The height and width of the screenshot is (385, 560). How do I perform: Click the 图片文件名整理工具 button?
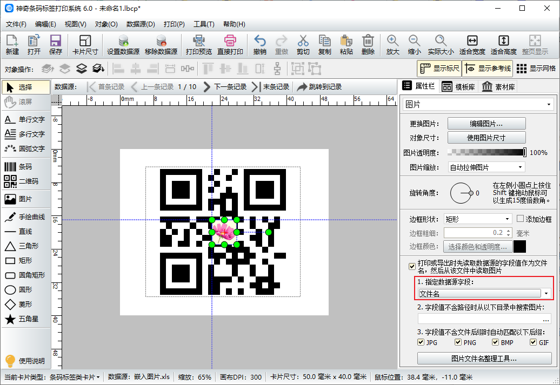(x=484, y=359)
